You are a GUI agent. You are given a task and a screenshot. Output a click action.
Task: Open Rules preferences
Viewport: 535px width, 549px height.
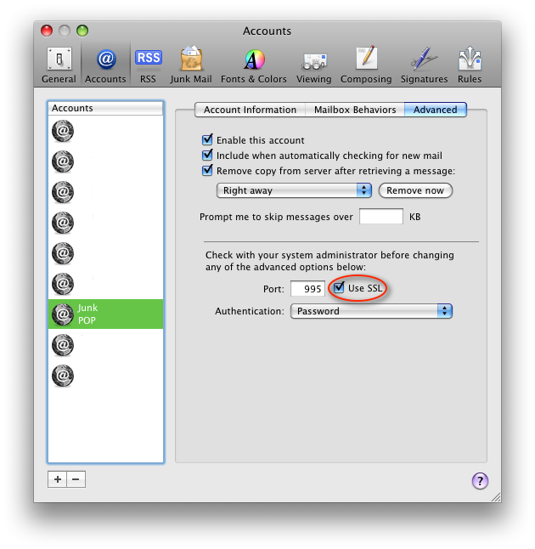470,65
